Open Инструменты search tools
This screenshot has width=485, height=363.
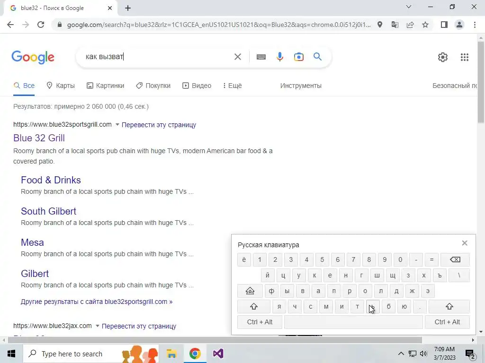[301, 86]
